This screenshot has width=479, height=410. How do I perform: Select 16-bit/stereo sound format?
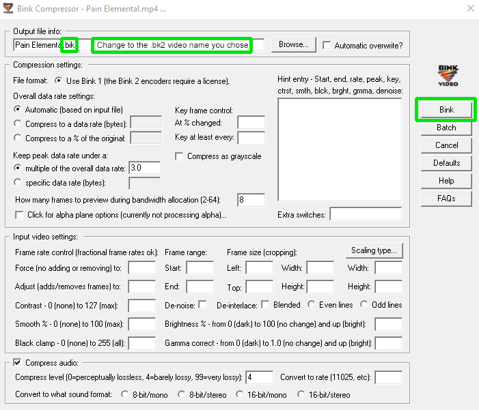(301, 394)
